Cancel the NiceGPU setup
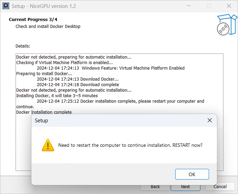 [220, 186]
